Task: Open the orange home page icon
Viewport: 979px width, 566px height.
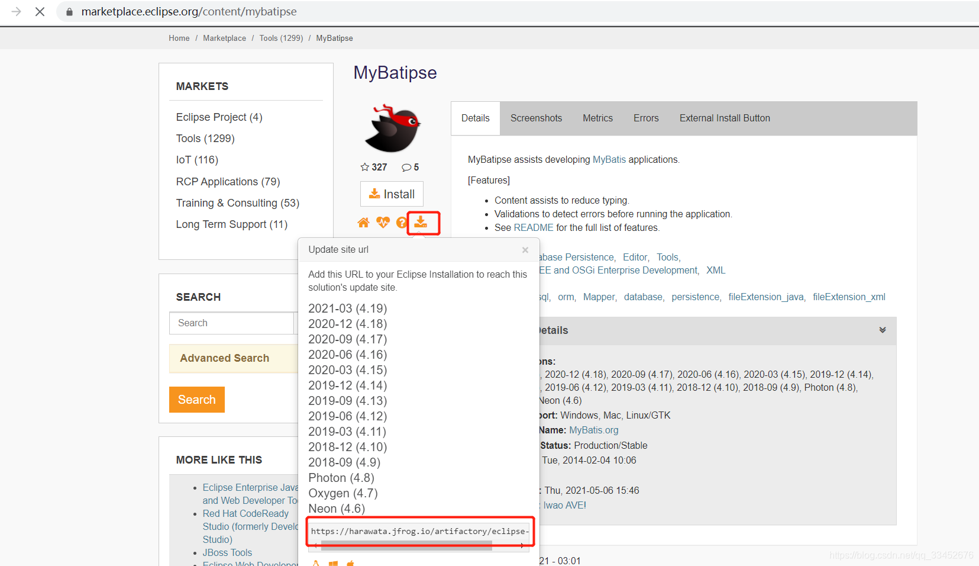Action: 363,223
